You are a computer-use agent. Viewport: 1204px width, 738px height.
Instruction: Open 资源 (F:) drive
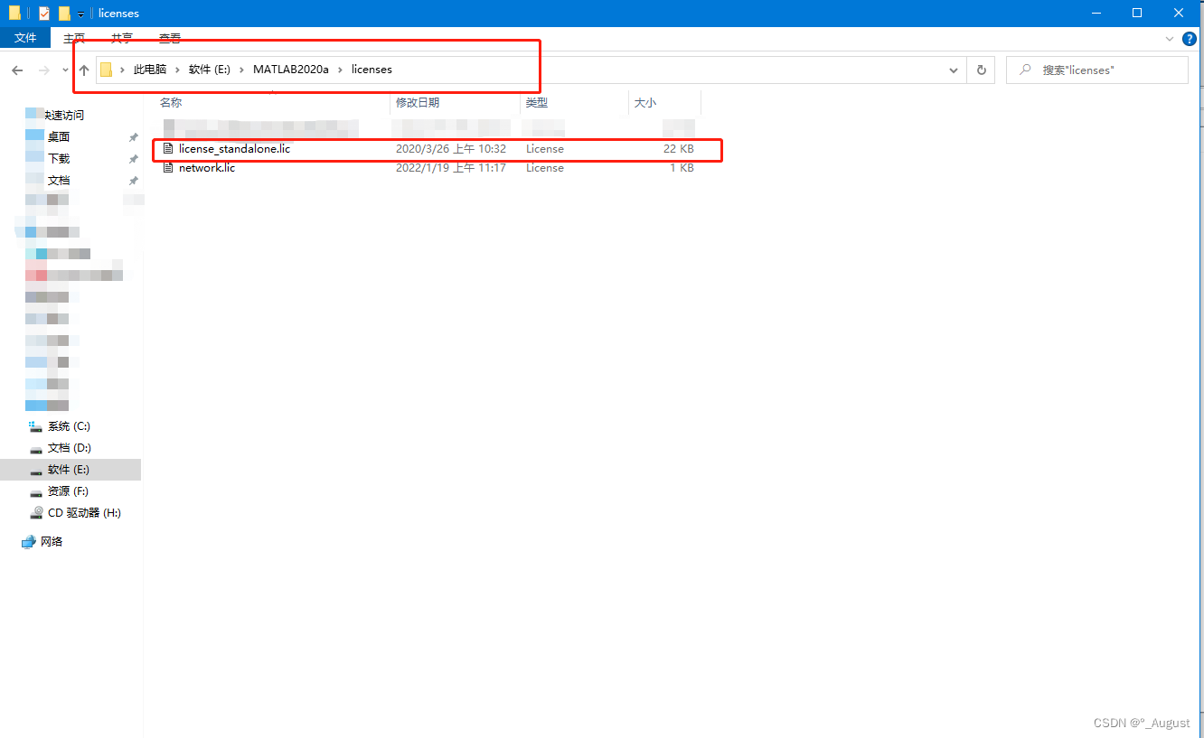[68, 490]
